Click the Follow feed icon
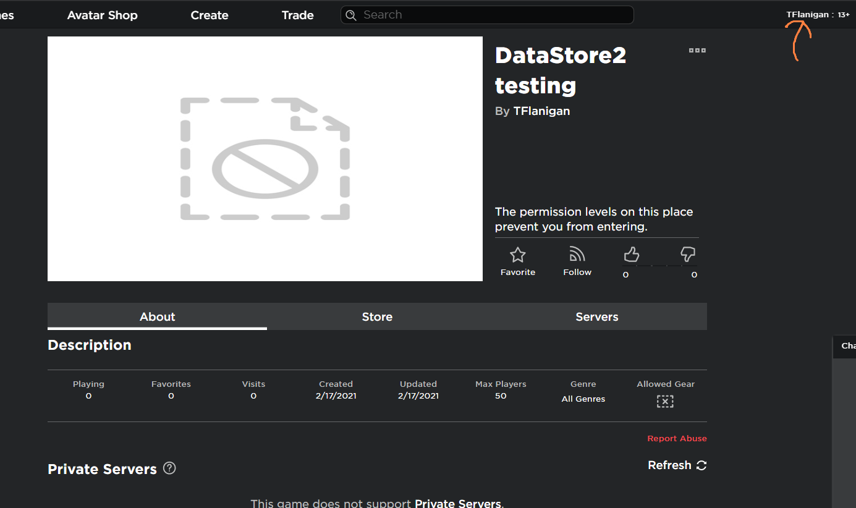Image resolution: width=856 pixels, height=508 pixels. click(x=577, y=254)
